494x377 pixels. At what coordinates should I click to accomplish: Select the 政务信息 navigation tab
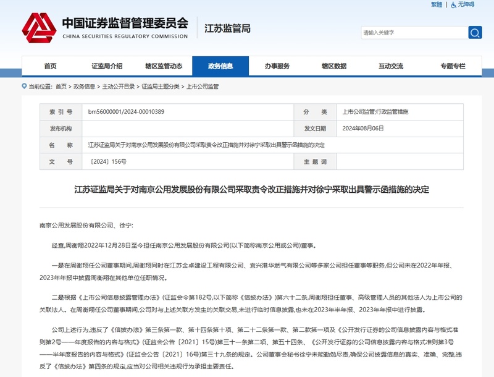point(220,66)
